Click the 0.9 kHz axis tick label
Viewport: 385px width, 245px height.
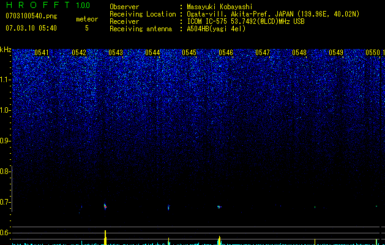[5, 141]
